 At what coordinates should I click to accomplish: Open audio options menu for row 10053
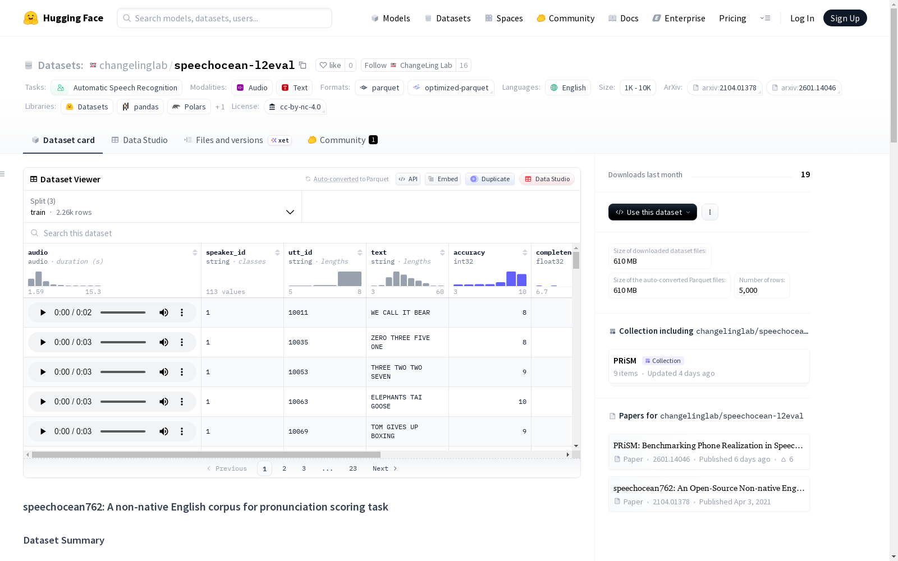tap(182, 372)
